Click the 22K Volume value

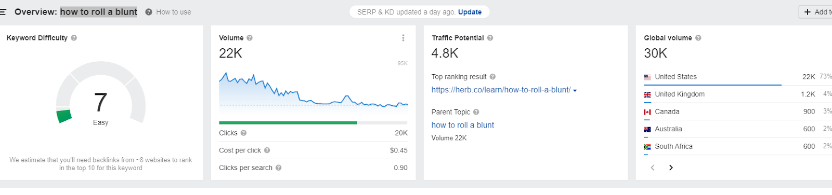coord(230,53)
